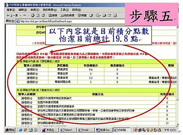Click the first red system tray icon

pyautogui.click(x=136, y=130)
